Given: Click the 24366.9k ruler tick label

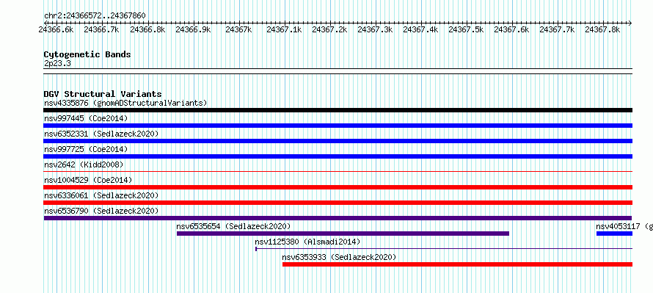Looking at the screenshot, I should click(x=193, y=29).
